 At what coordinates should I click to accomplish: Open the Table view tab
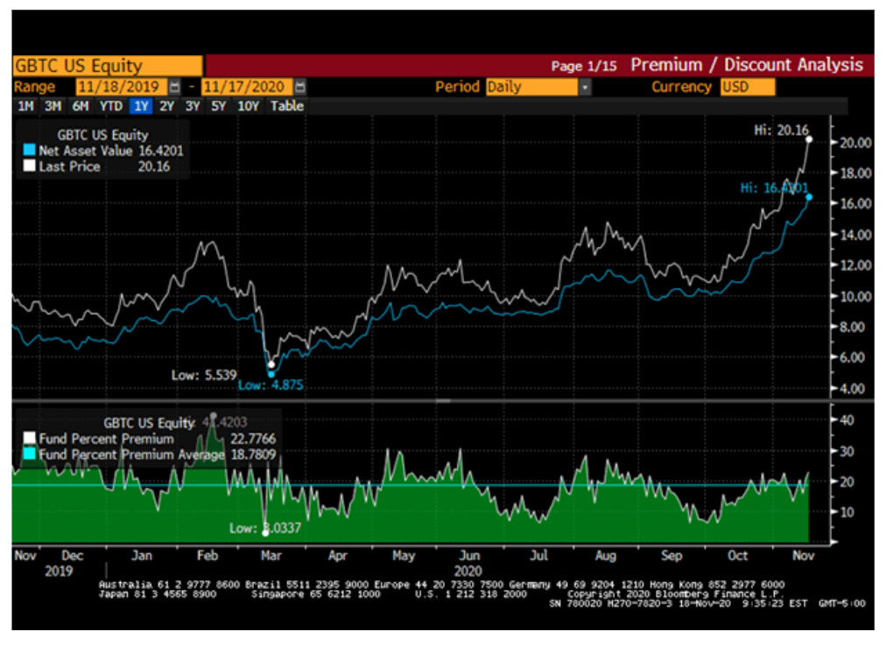pyautogui.click(x=287, y=106)
